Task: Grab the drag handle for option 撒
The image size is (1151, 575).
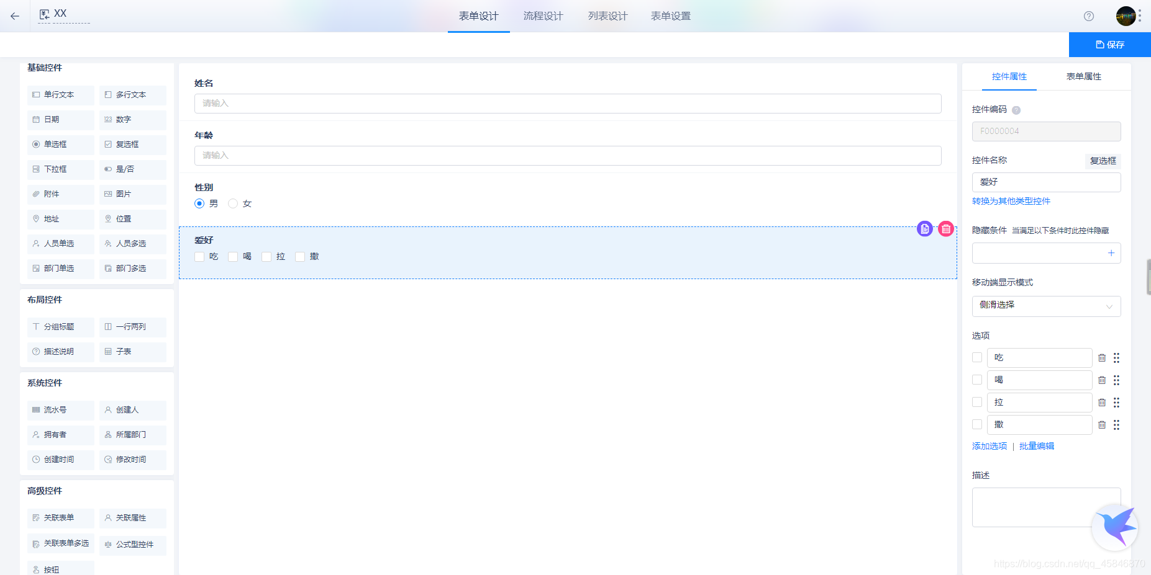Action: [1116, 425]
